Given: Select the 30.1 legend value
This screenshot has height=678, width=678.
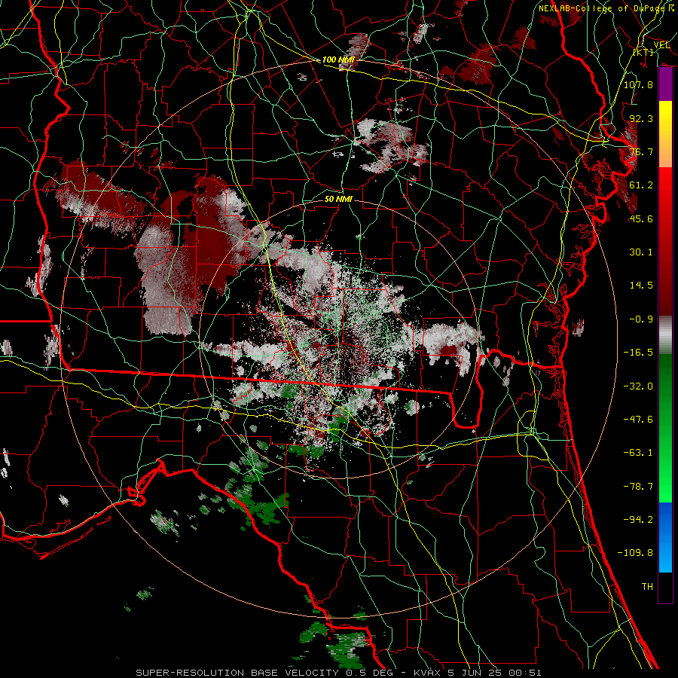Looking at the screenshot, I should 641,252.
